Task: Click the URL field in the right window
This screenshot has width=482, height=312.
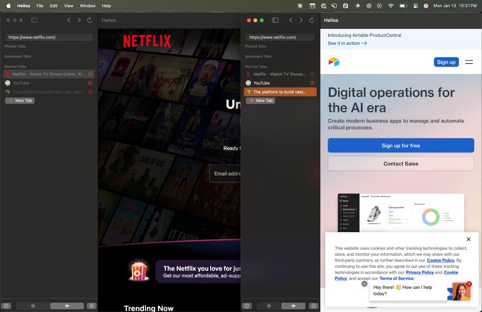Action: pyautogui.click(x=280, y=37)
